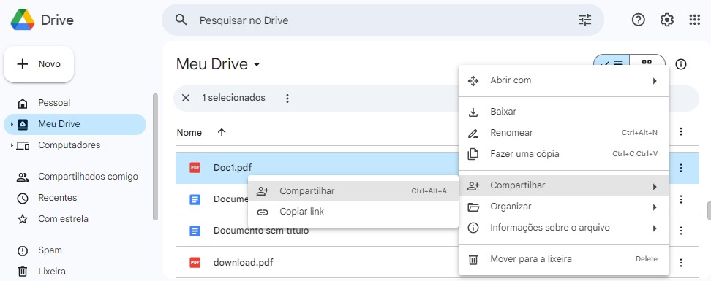This screenshot has height=281, width=711.
Task: Click Compartilhar with Ctrl+Alt+A in submenu
Action: tap(353, 191)
